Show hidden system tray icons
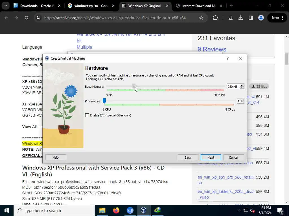Viewport: 289px width, 216px height. coord(239,210)
